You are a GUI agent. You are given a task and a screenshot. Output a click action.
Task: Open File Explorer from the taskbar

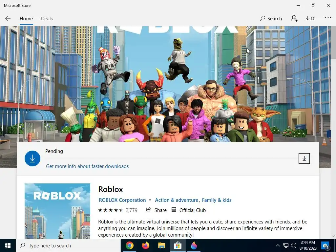point(161,245)
